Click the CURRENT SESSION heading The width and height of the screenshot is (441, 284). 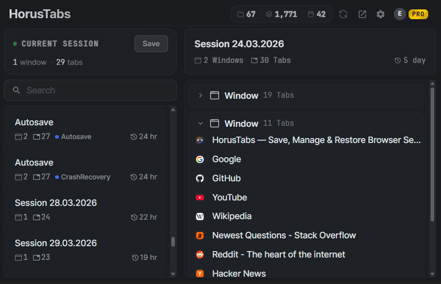click(60, 44)
